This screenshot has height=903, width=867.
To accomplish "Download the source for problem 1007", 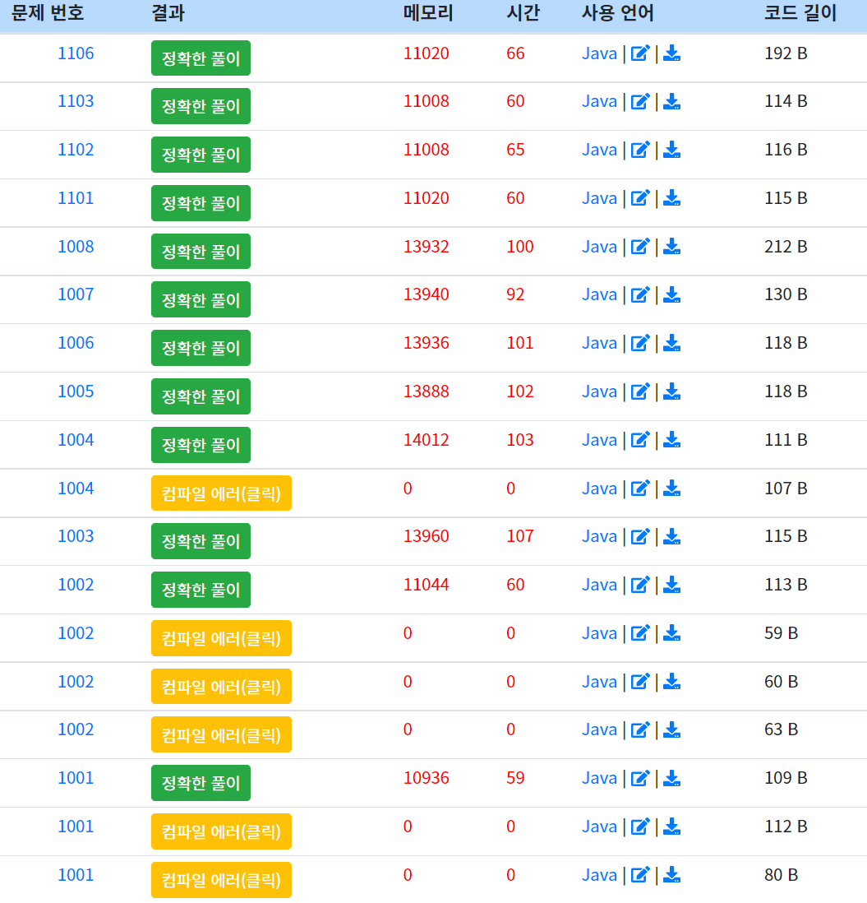I will coord(671,295).
